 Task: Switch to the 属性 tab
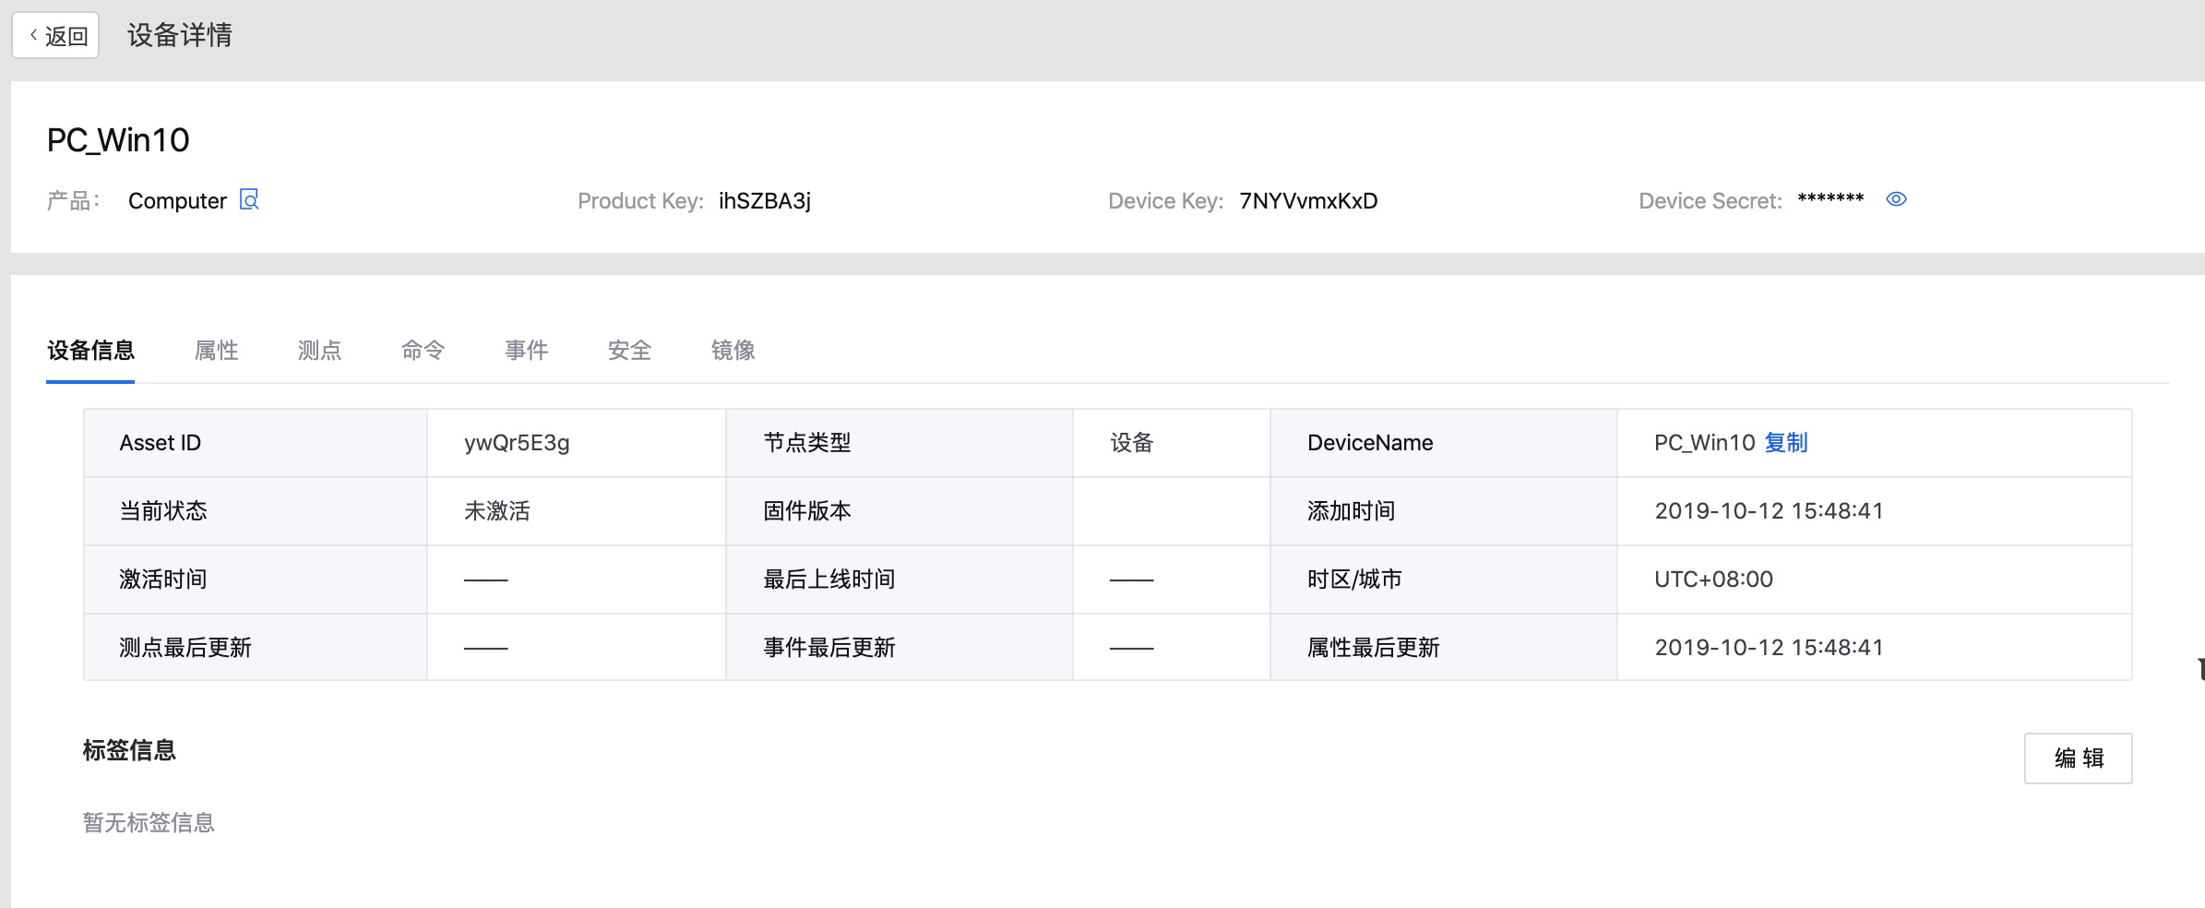[x=217, y=351]
